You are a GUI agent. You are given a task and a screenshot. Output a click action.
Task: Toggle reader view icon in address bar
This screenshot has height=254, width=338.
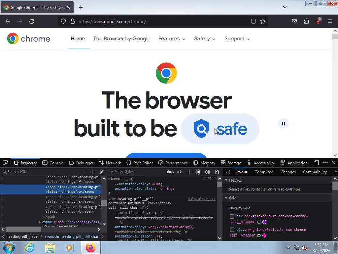click(253, 21)
